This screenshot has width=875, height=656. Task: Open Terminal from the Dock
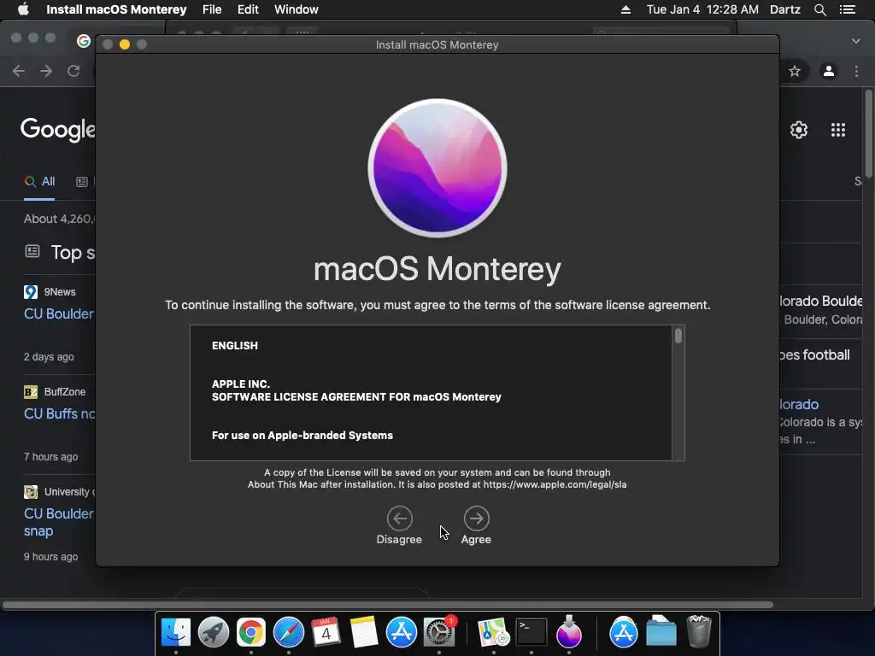(531, 632)
